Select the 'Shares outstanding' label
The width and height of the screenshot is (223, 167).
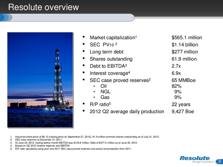(x=111, y=59)
